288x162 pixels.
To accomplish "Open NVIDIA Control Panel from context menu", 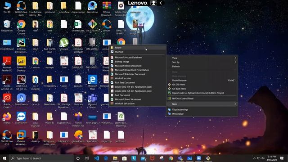I will (202, 99).
